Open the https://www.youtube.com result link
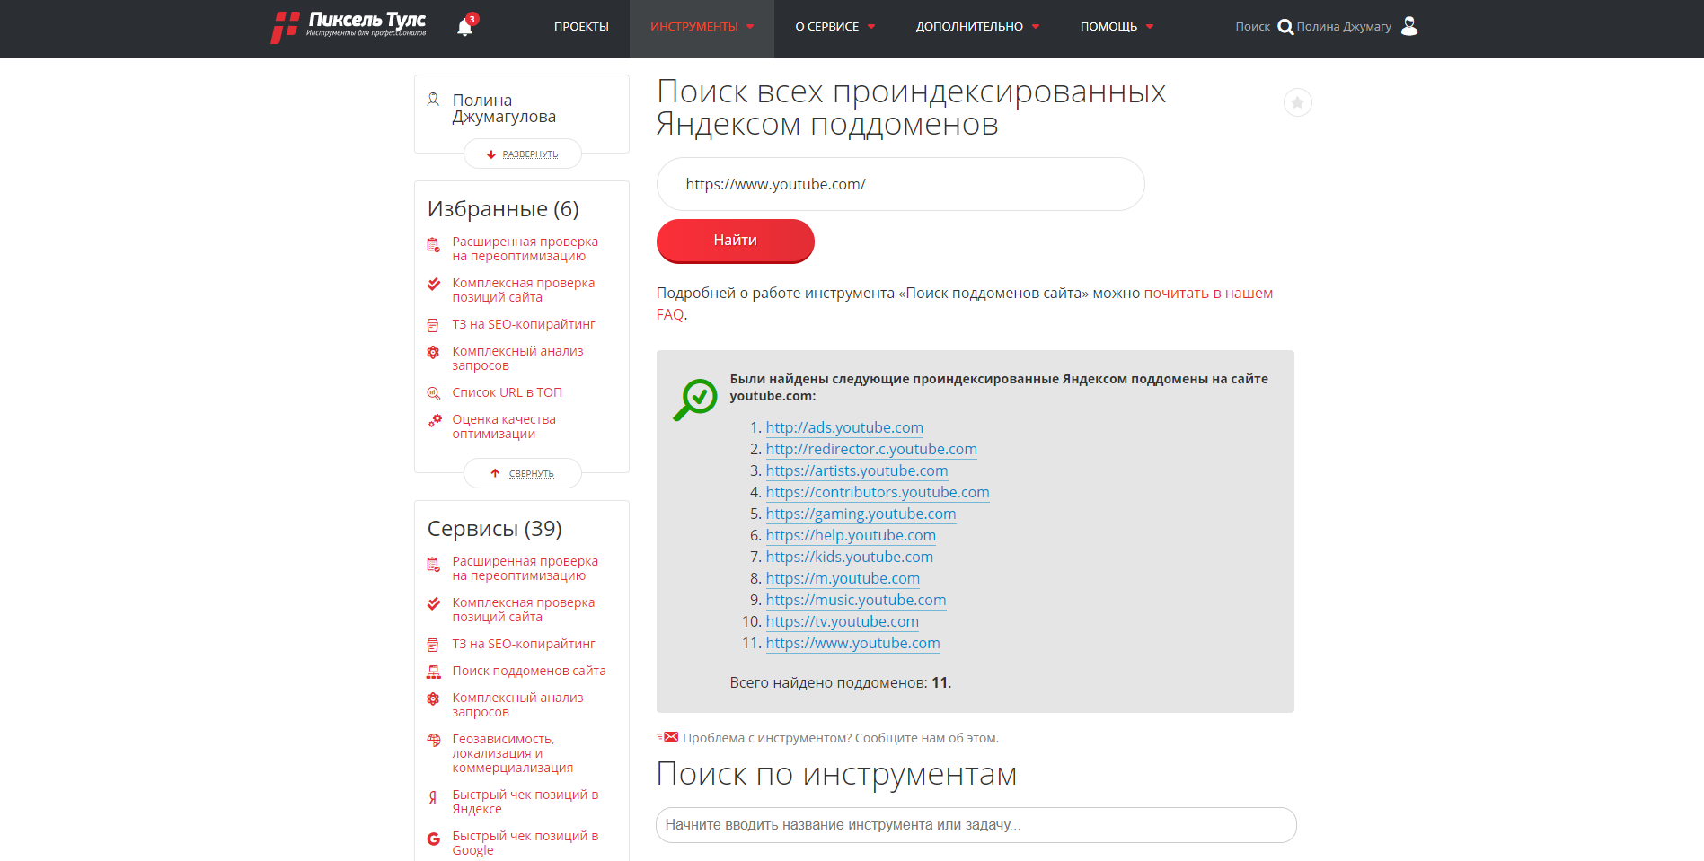Image resolution: width=1704 pixels, height=861 pixels. click(852, 643)
